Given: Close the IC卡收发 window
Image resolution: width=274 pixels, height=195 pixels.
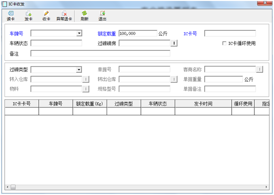Looking at the screenshot, I should point(265,3).
